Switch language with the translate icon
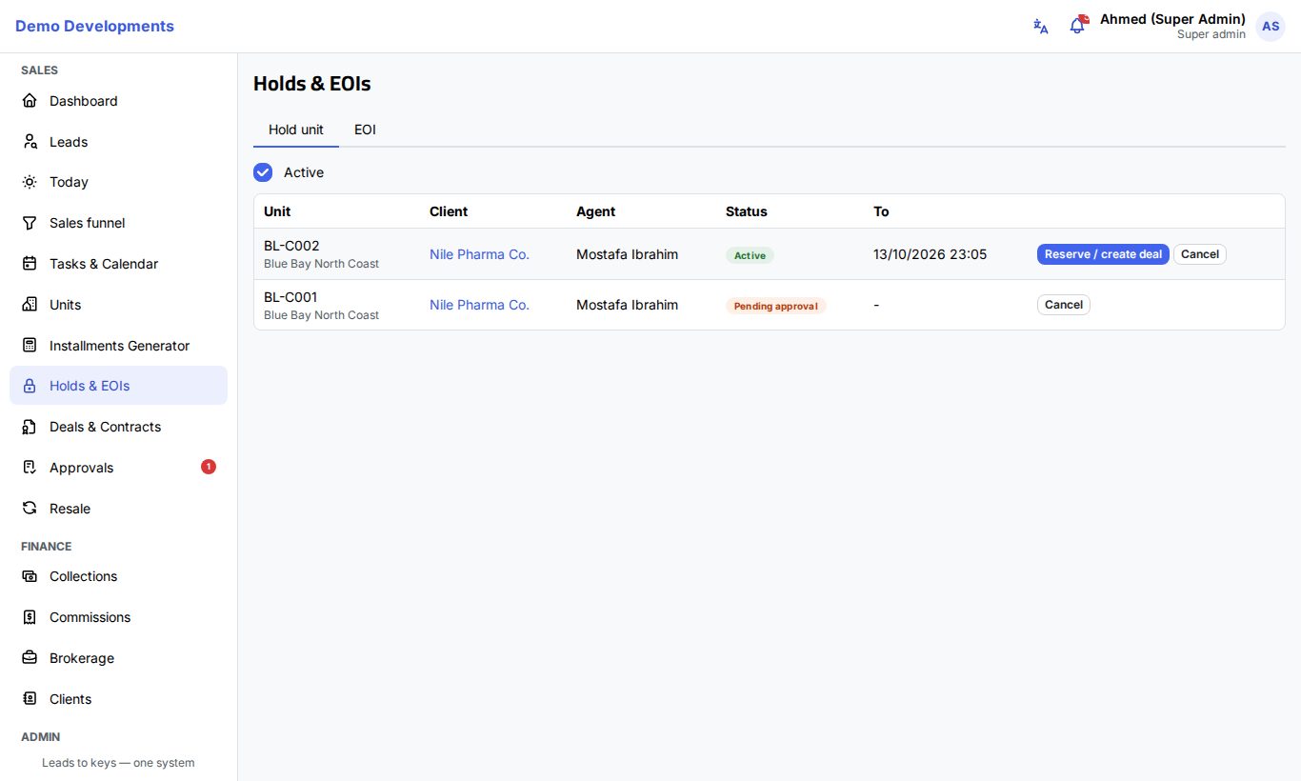 click(x=1041, y=27)
